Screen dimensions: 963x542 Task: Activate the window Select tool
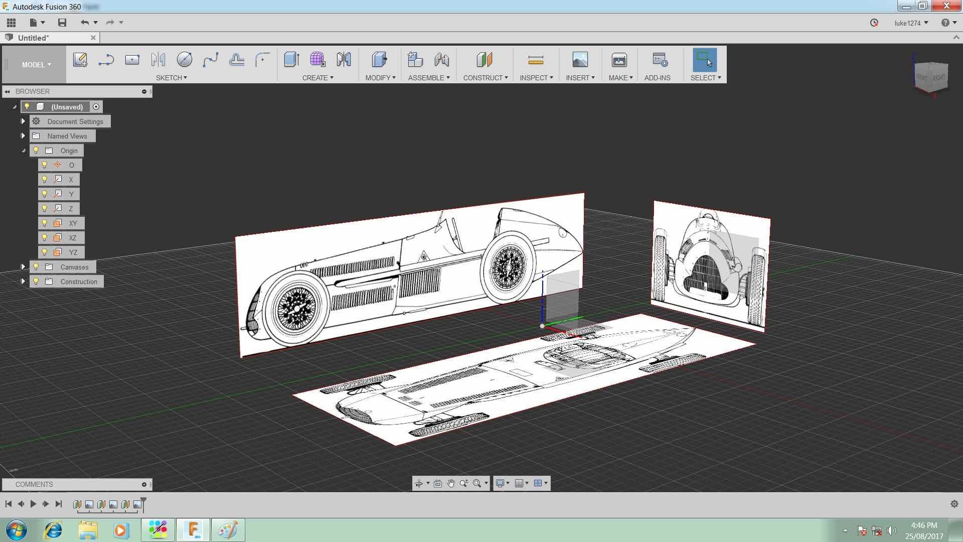[x=705, y=60]
